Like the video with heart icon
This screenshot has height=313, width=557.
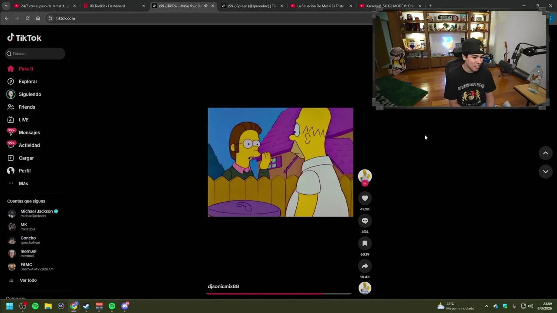(x=365, y=198)
